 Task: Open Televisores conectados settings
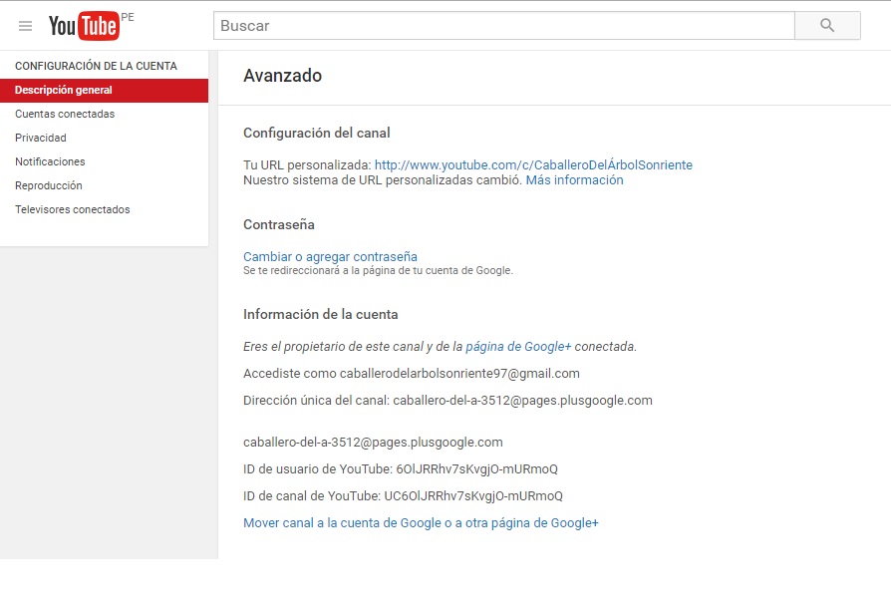tap(72, 209)
